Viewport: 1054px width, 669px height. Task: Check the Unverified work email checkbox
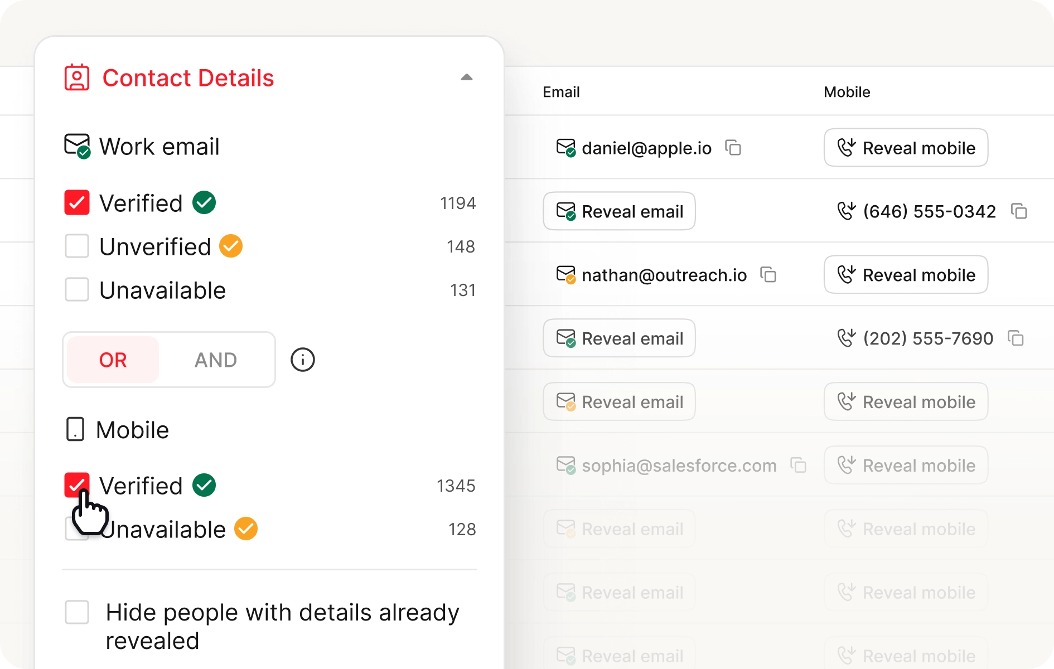(77, 246)
